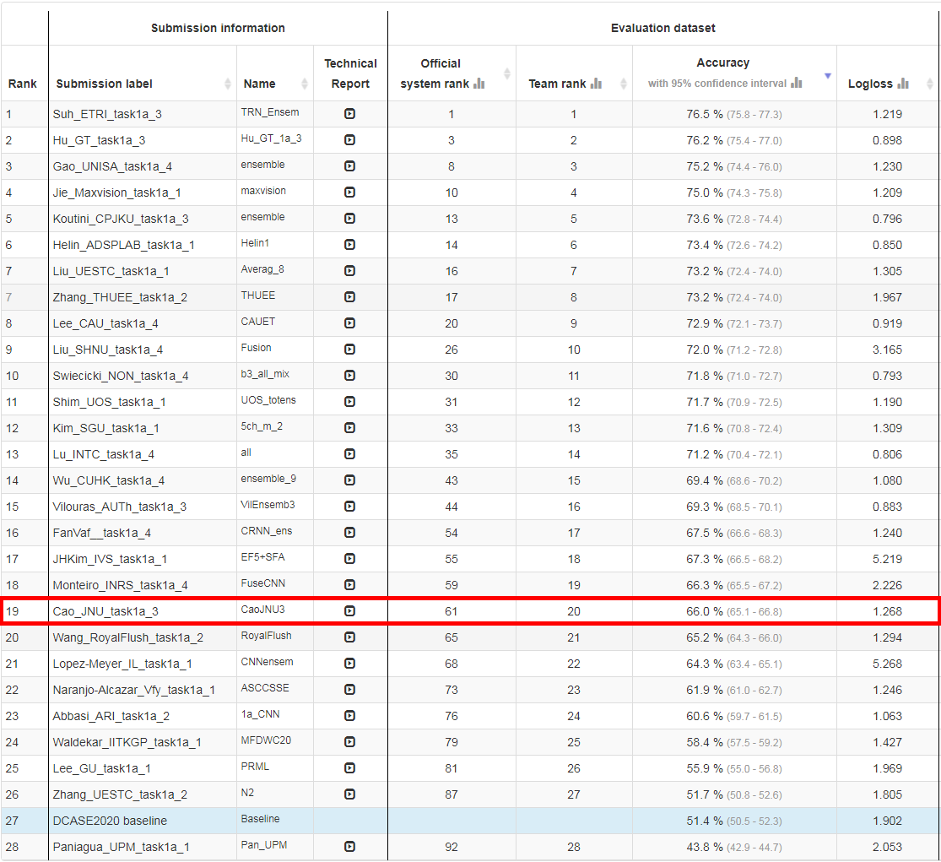Click technical report icon for Lee_GU_task1a_1
Screen dimensions: 941x862
[x=350, y=768]
